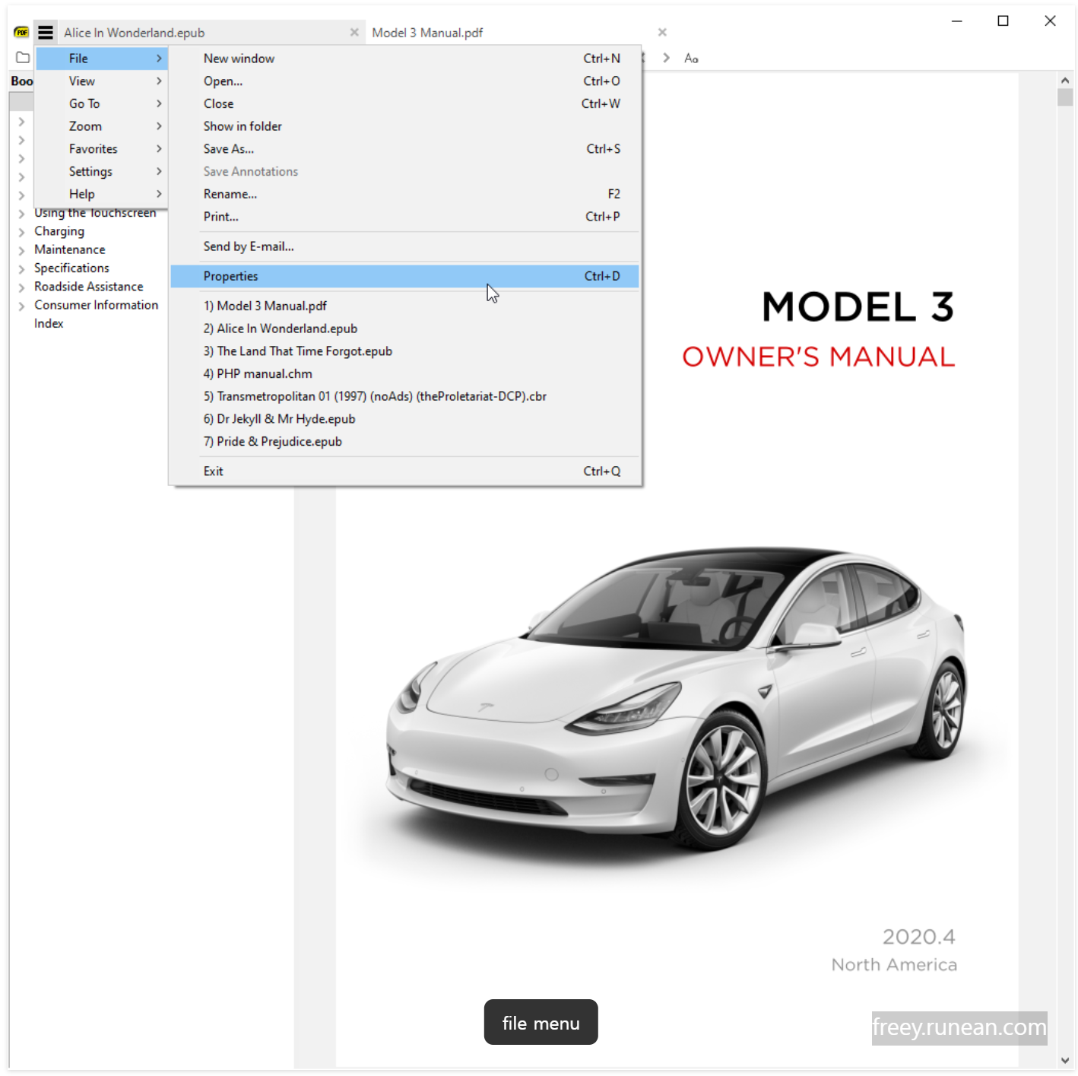Image resolution: width=1078 pixels, height=1076 pixels.
Task: Expand the Specifications bookmark
Action: (21, 268)
